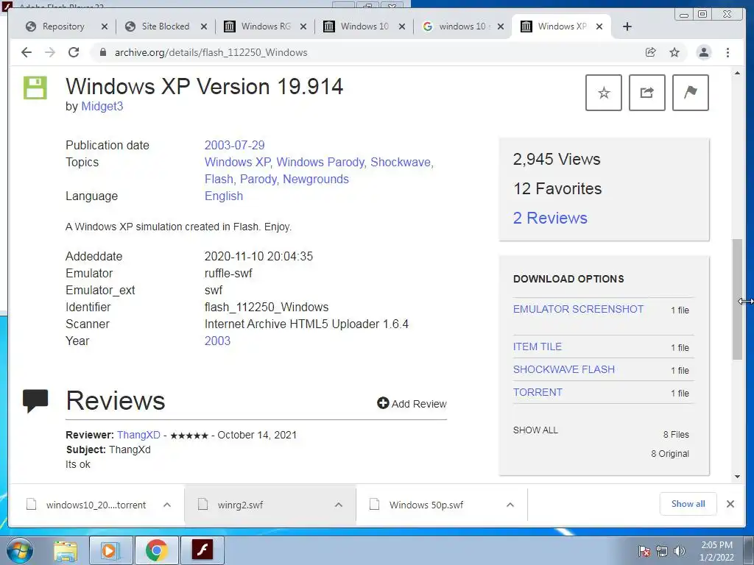Open the clock and date in taskbar
The width and height of the screenshot is (754, 565).
tap(716, 551)
